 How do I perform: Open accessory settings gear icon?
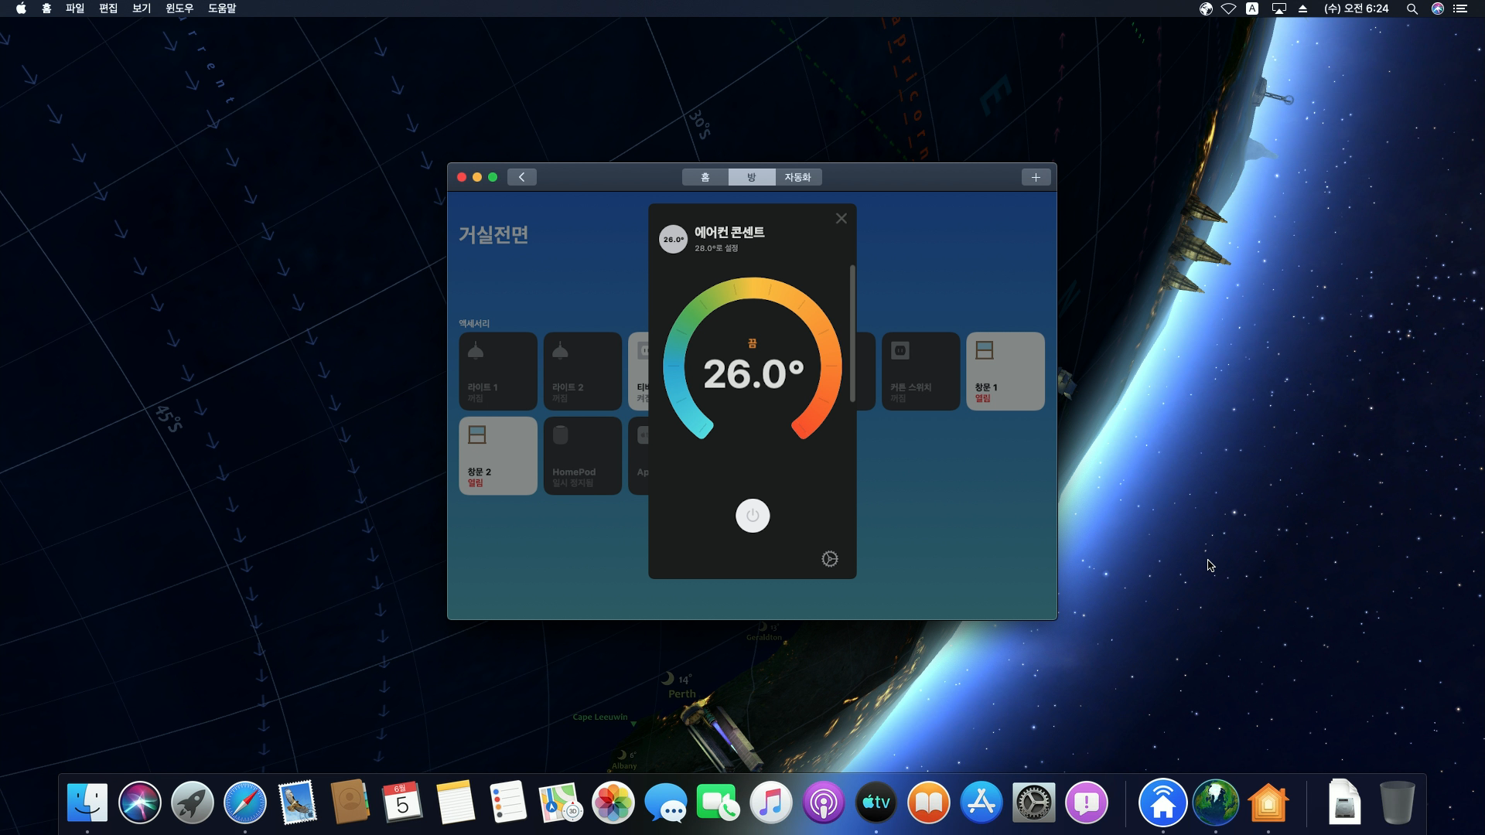click(829, 559)
